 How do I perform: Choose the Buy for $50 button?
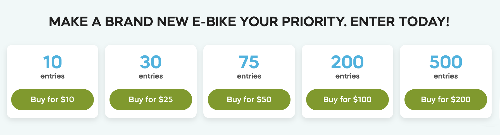[x=249, y=100]
